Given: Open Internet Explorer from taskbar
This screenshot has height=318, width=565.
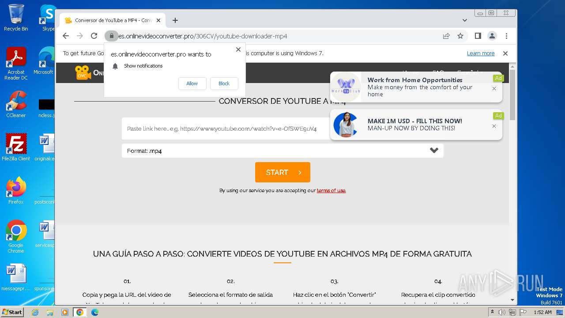Looking at the screenshot, I should (35, 312).
